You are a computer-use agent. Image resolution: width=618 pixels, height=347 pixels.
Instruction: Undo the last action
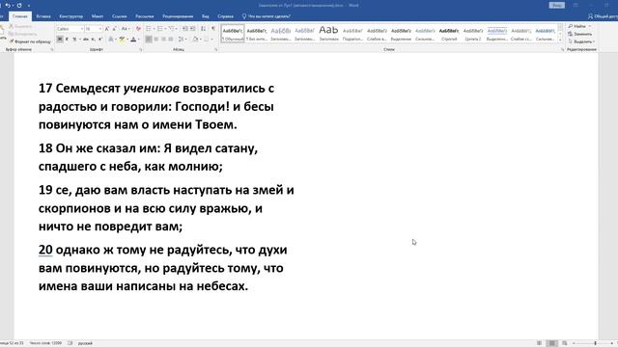point(8,6)
